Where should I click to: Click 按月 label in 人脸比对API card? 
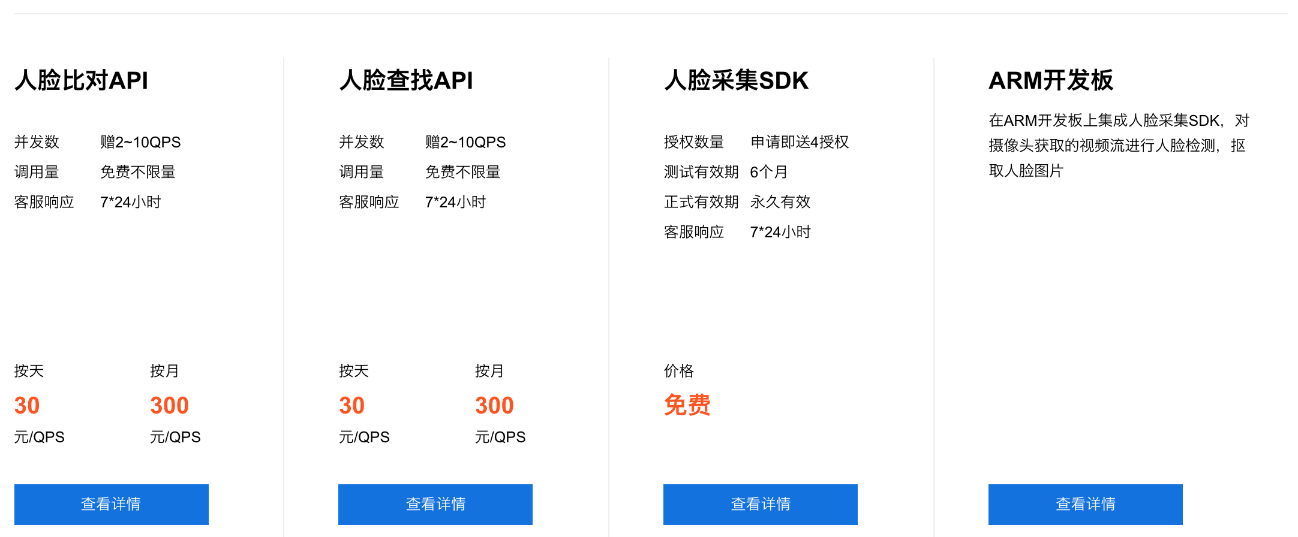point(164,371)
